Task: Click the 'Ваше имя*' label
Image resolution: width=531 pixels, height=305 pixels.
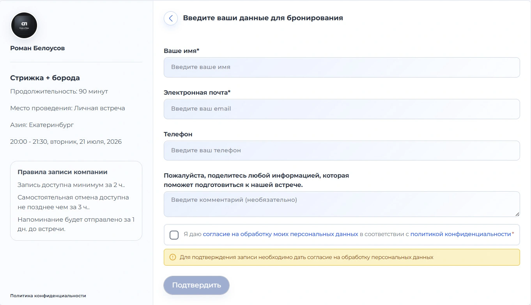Action: pyautogui.click(x=182, y=51)
